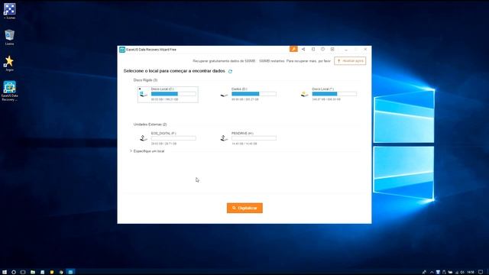Click the PENDRIVE (H:) empty usage bar
This screenshot has height=275, width=489.
254,138
